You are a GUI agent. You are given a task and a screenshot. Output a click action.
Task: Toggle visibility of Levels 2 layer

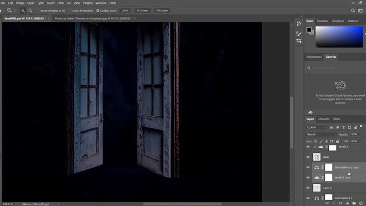tap(308, 147)
